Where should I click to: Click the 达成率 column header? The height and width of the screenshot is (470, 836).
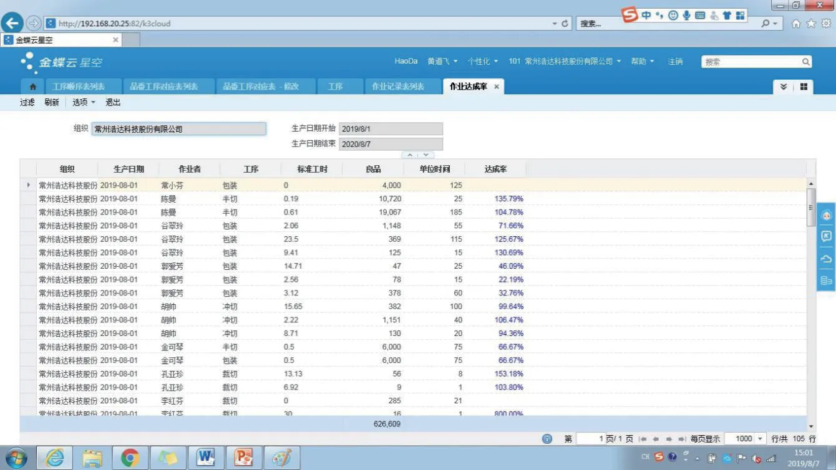coord(495,169)
